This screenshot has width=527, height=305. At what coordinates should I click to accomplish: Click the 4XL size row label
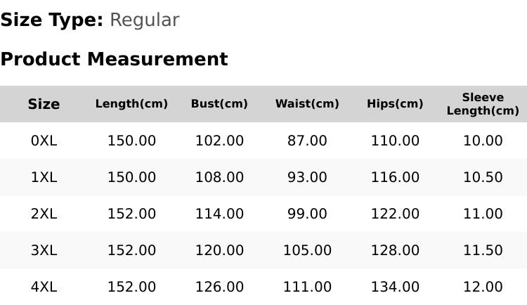(x=44, y=287)
